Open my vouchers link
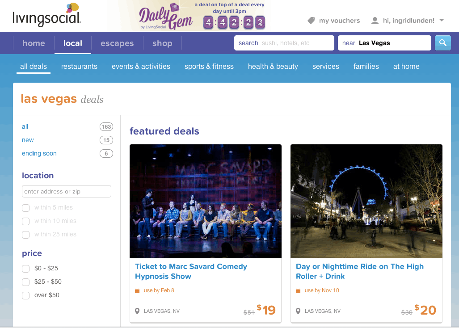 click(x=339, y=21)
